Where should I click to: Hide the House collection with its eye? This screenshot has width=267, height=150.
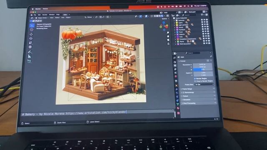(x=205, y=27)
